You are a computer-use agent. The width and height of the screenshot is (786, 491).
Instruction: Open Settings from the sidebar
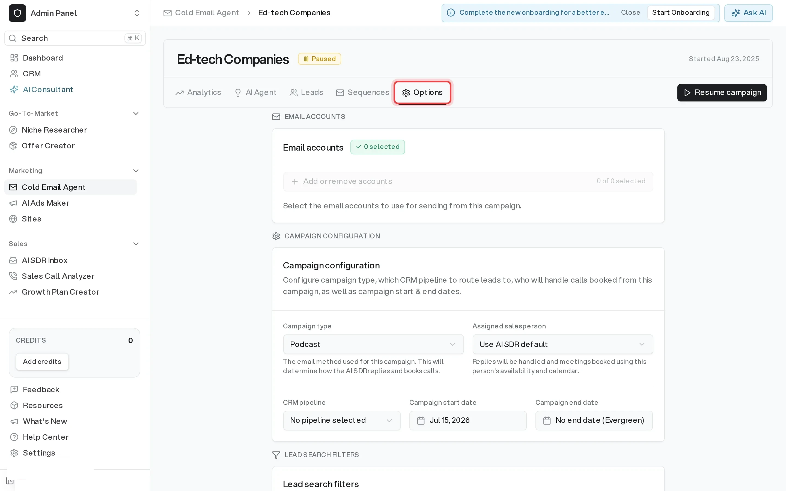pos(39,453)
